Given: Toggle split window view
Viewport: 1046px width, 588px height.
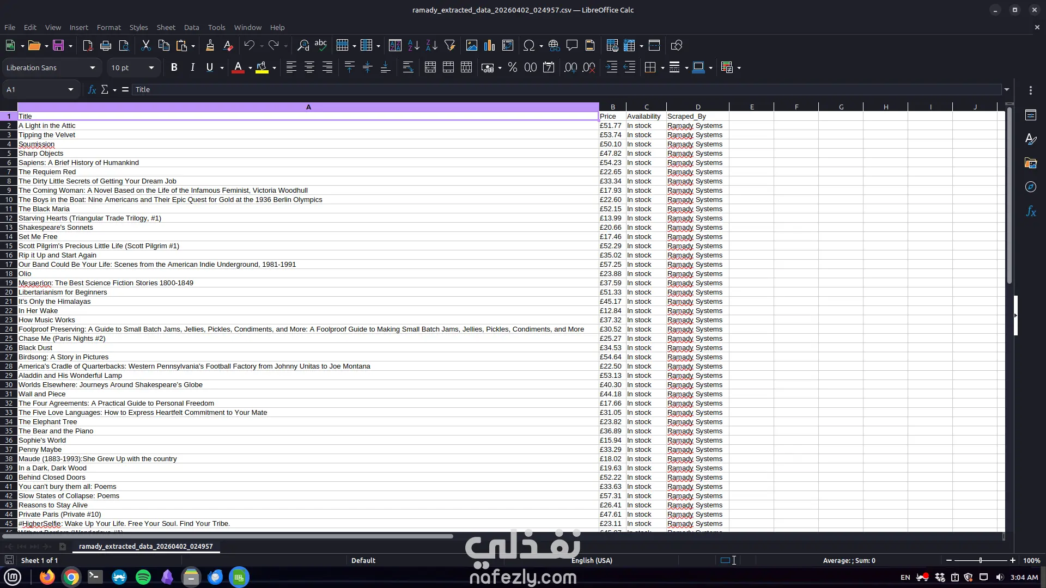Looking at the screenshot, I should point(654,46).
